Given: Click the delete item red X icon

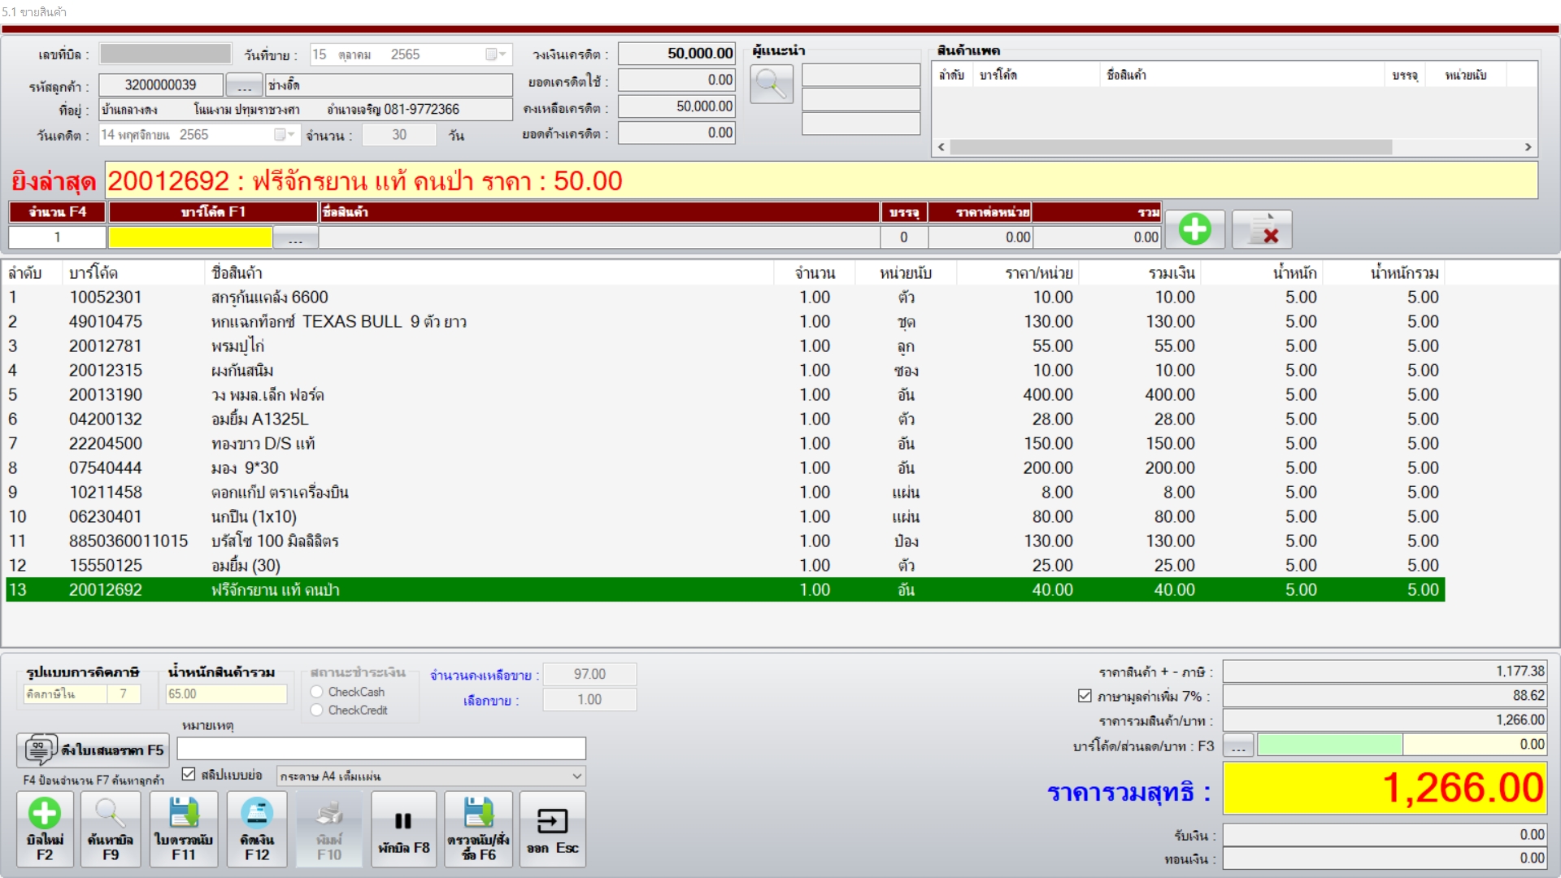Looking at the screenshot, I should 1262,229.
